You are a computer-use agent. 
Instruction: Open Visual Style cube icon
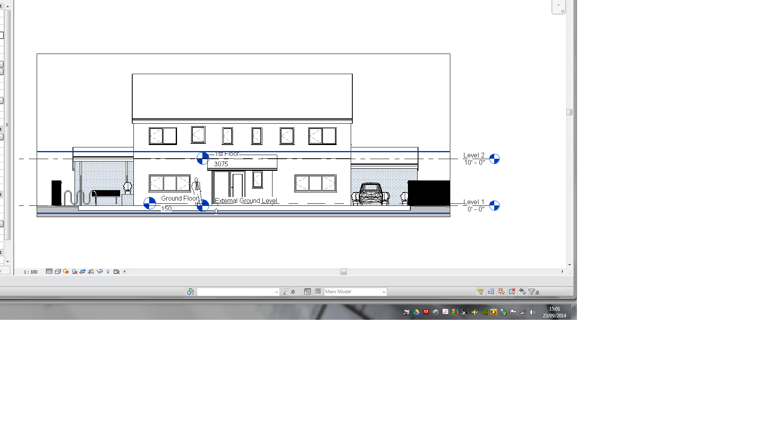58,271
